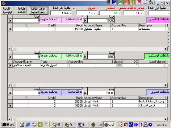Click the financing field showing ٩٠٠٠٠

pyautogui.click(x=87, y=13)
